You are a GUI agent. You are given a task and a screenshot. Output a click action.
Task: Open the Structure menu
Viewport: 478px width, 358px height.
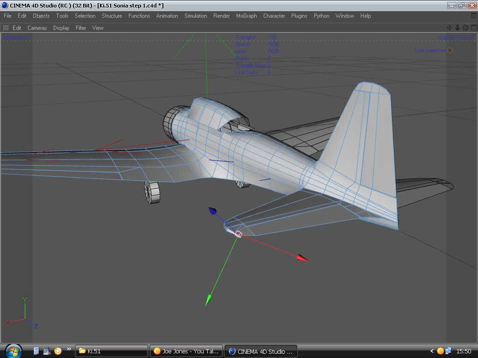[112, 16]
